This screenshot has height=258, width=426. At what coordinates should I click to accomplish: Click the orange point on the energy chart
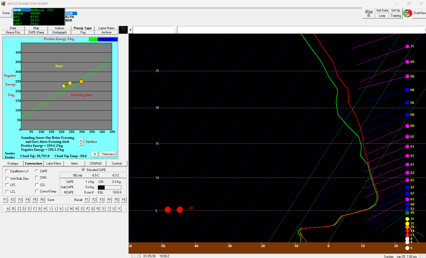pos(81,81)
